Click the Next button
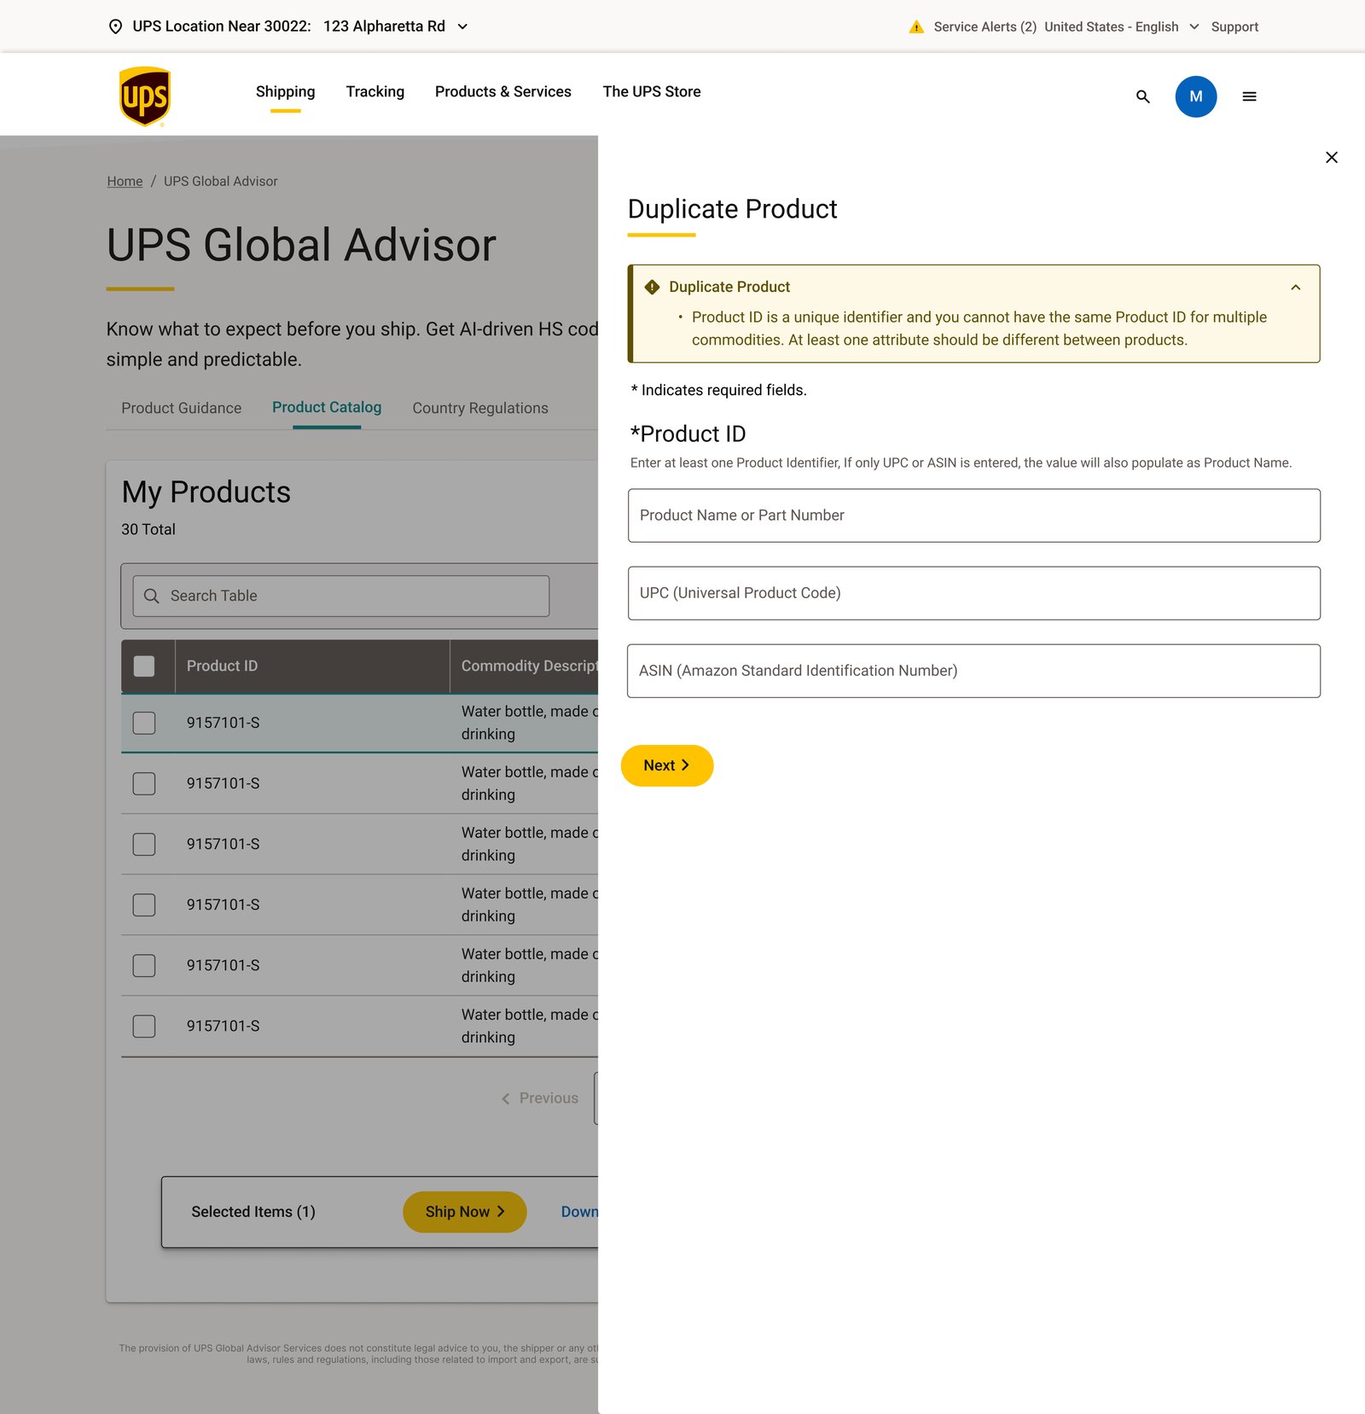 point(666,765)
